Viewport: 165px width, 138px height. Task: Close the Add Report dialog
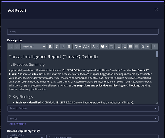pyautogui.click(x=156, y=10)
